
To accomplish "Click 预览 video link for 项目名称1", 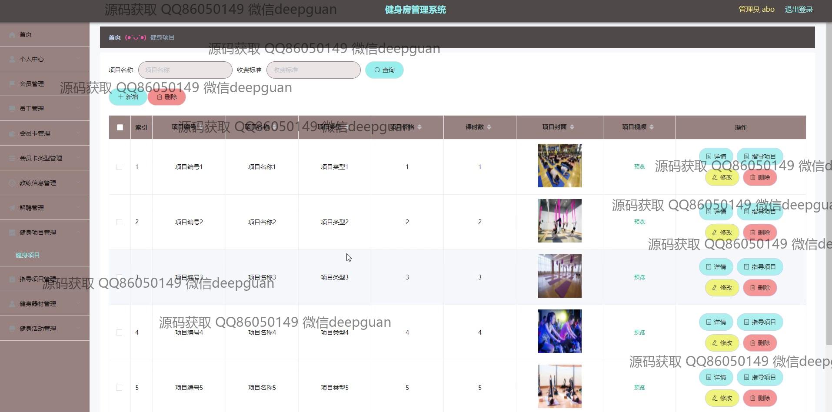I will click(x=639, y=167).
